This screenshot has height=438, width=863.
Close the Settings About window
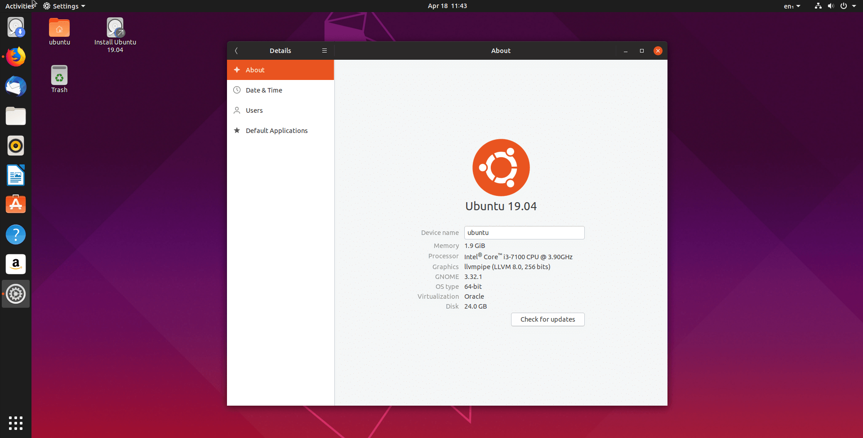coord(658,51)
